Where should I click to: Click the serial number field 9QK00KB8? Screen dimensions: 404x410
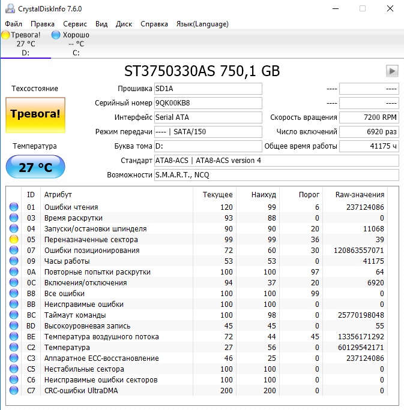point(208,103)
